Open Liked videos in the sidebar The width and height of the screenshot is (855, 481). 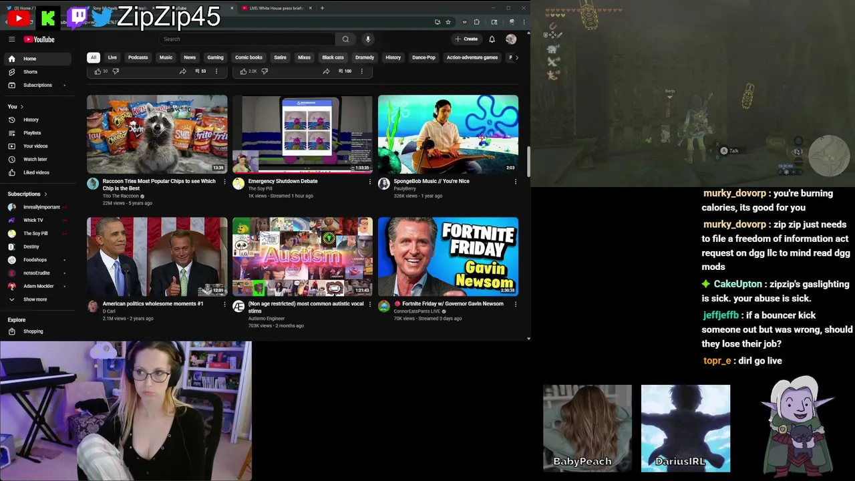(38, 172)
